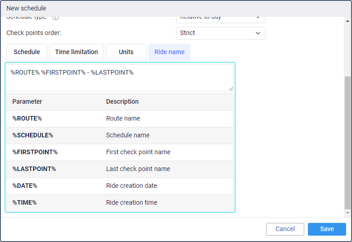Screen dimensions: 352x242
Task: Click the scroll down arrow
Action: (348, 213)
